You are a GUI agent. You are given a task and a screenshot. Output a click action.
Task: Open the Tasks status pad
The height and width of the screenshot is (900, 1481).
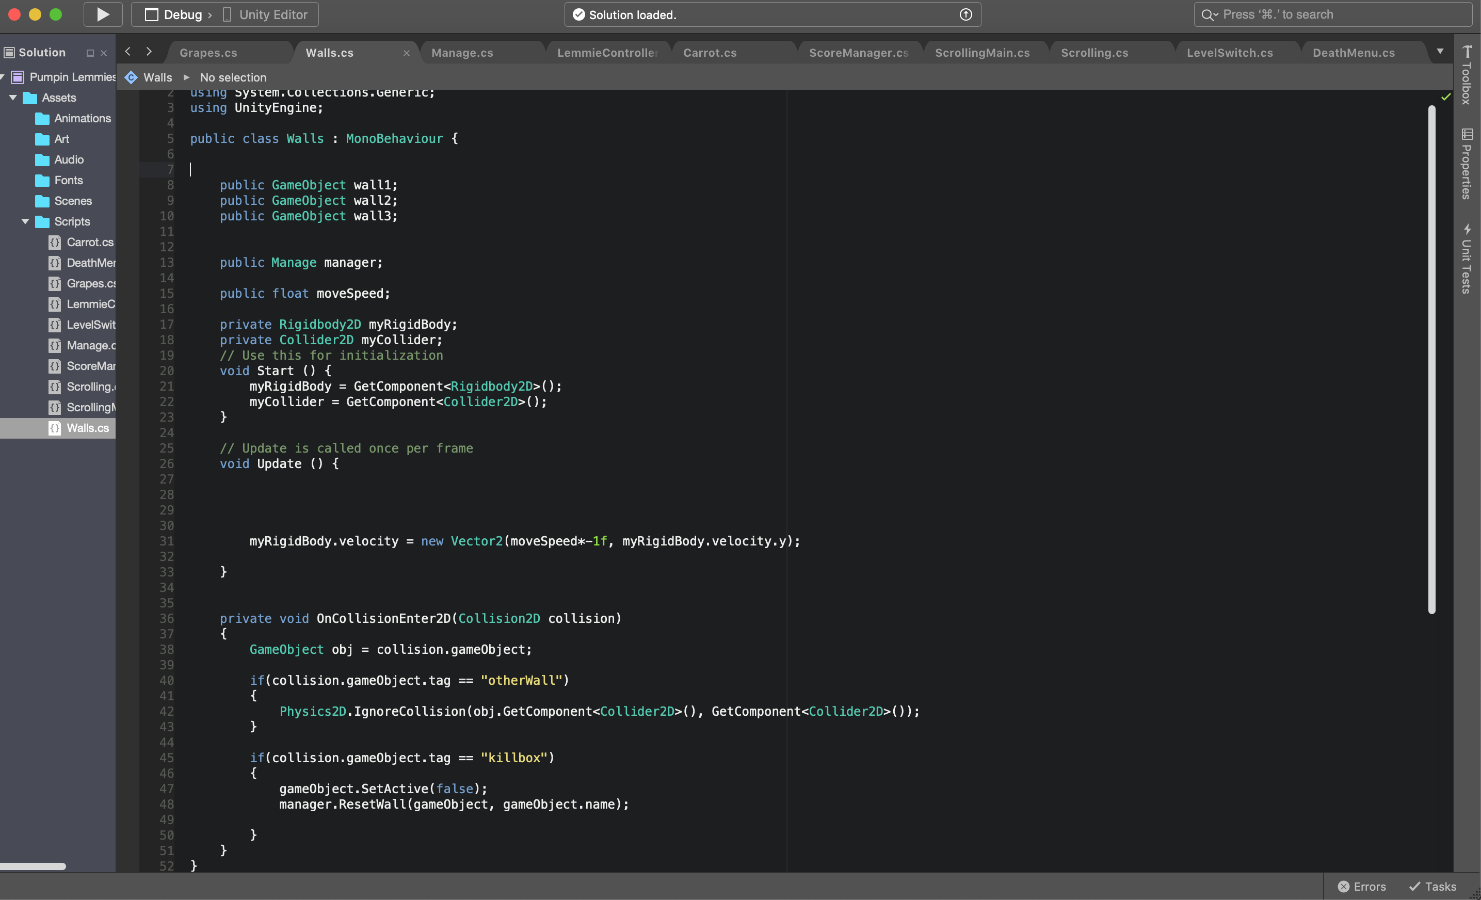tap(1432, 886)
